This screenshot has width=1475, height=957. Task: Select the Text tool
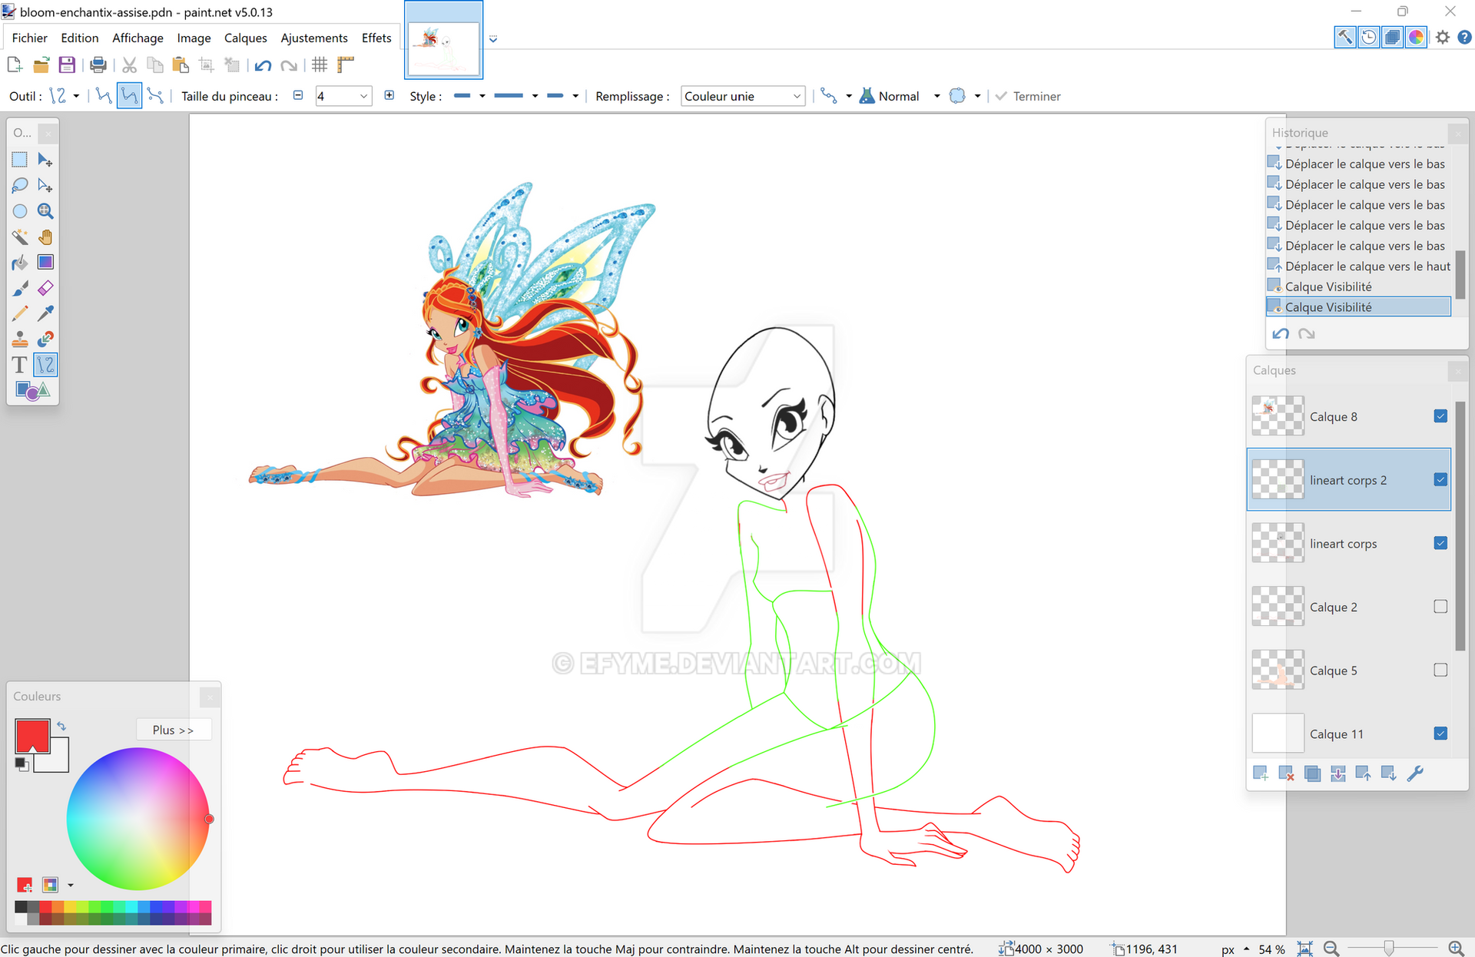tap(20, 365)
